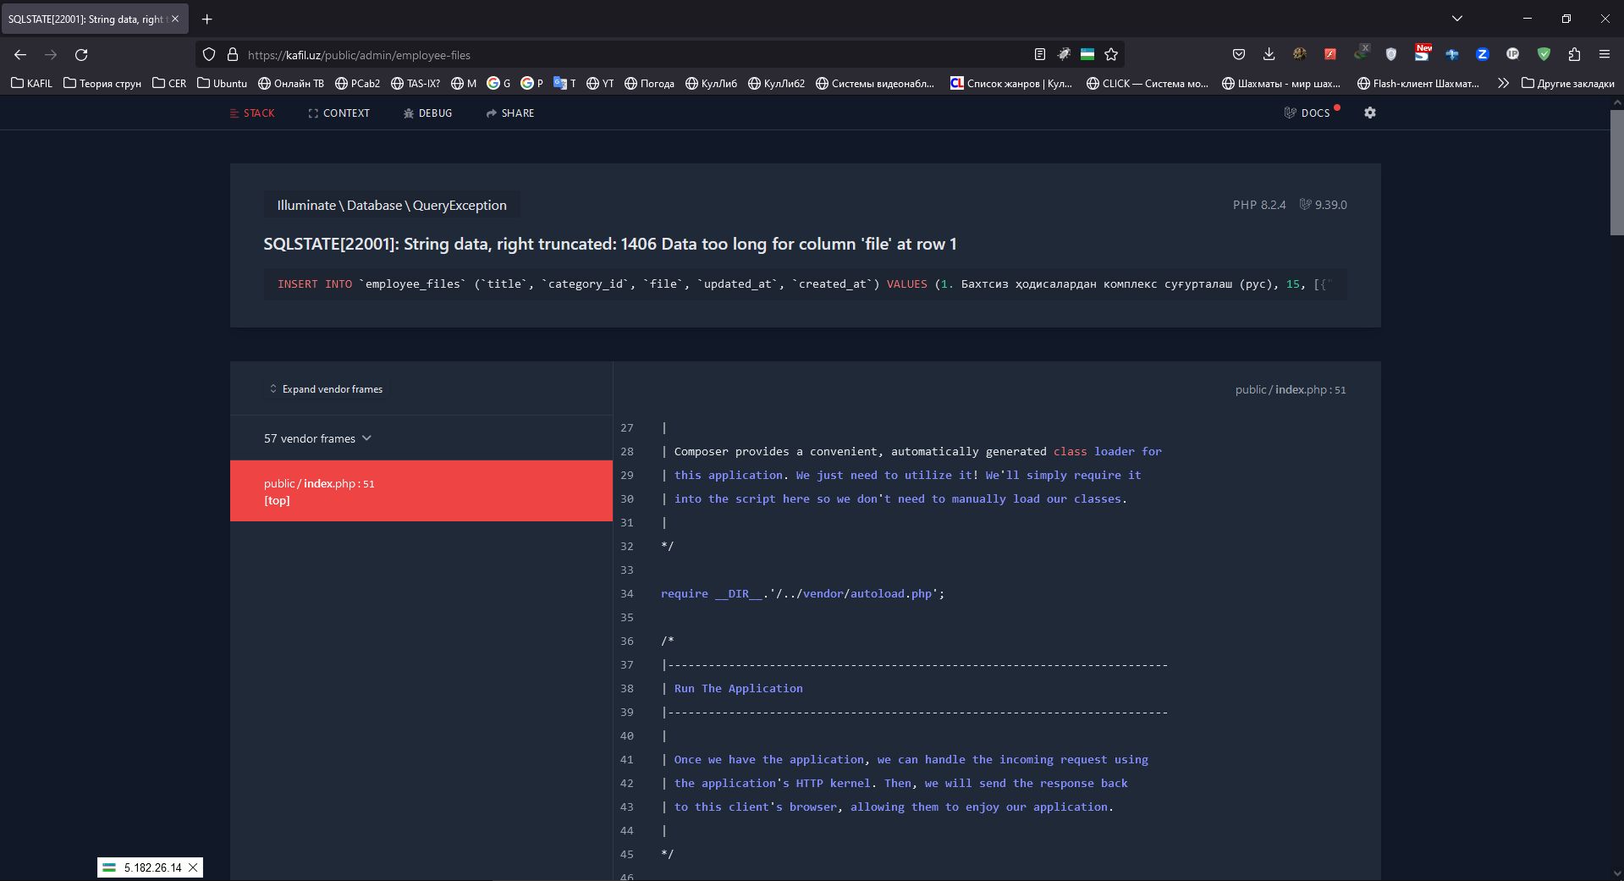Select the public/index.php:51 stack frame
The image size is (1624, 881).
421,491
